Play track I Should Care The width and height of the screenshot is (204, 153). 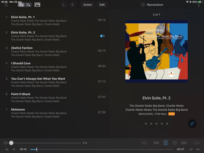[55, 67]
